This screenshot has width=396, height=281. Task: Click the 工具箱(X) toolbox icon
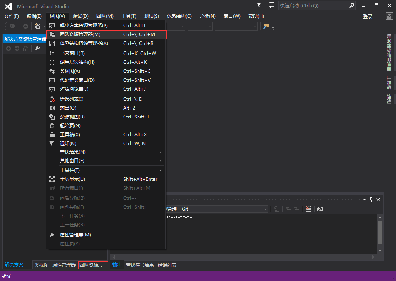[52, 134]
